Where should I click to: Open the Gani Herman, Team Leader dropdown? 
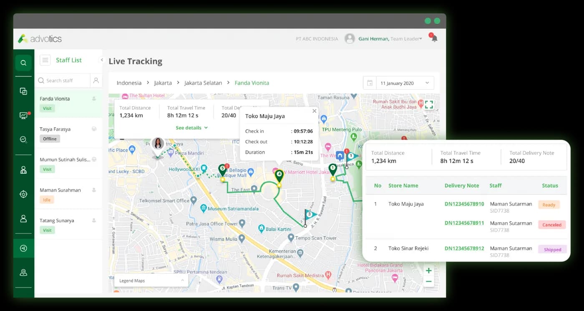(x=390, y=39)
